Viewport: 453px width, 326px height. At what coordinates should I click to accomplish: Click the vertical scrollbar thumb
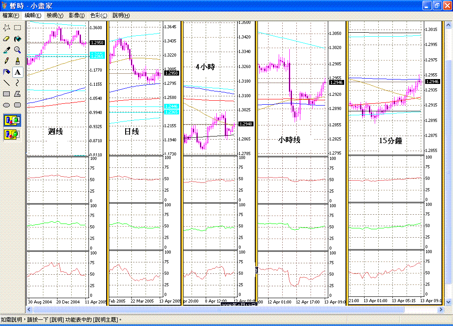(449, 172)
